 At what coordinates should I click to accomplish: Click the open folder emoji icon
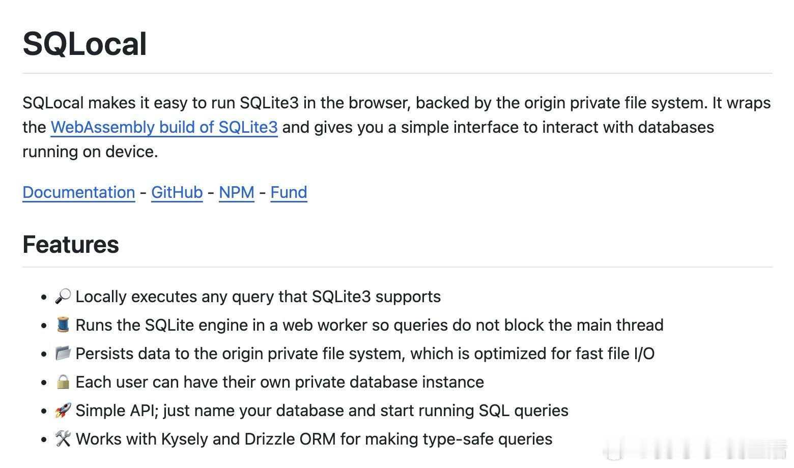point(63,354)
